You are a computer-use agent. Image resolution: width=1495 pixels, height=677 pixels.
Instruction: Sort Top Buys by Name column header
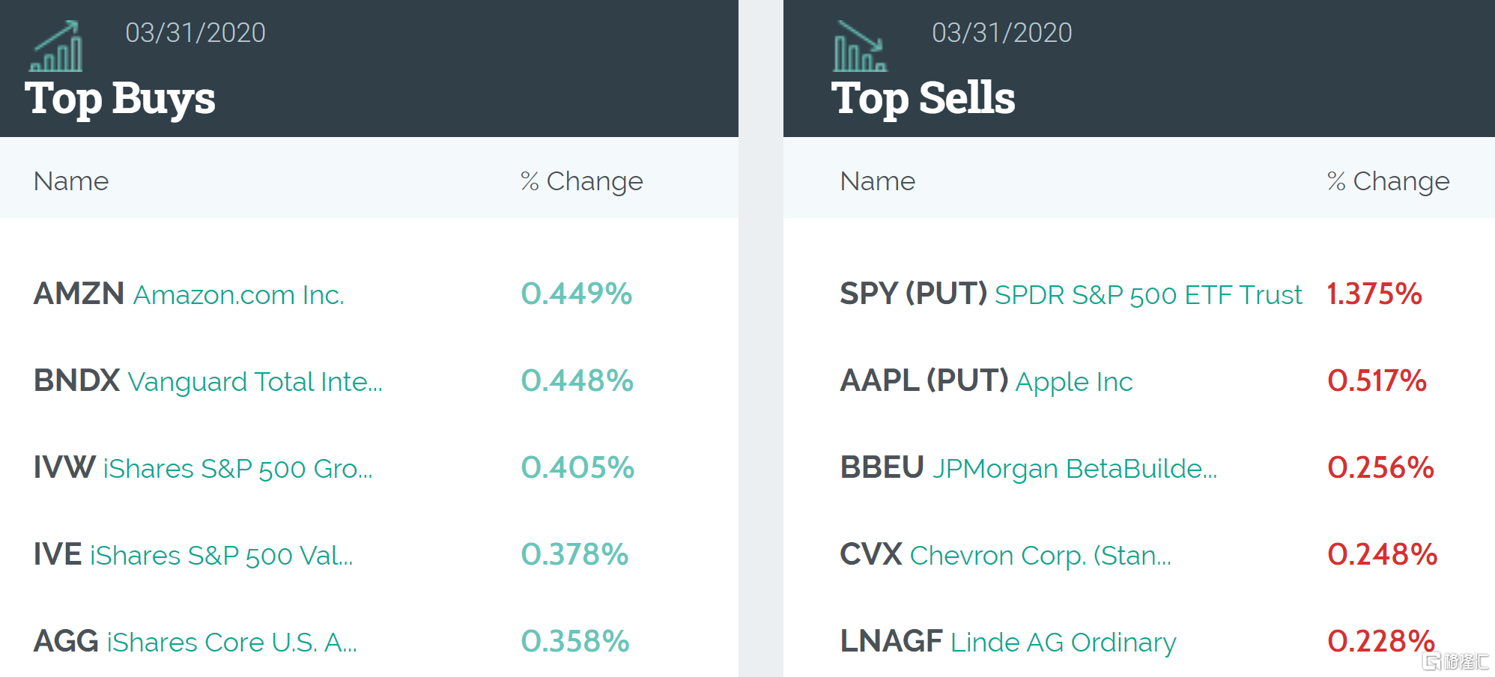point(71,181)
